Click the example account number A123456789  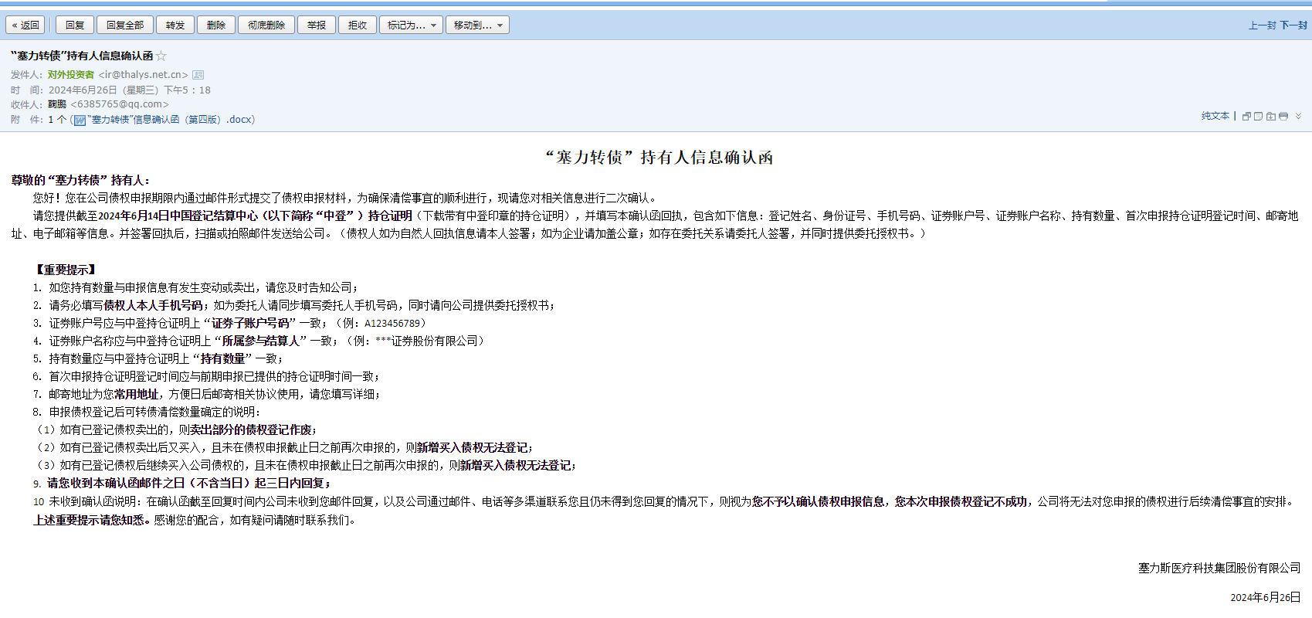pos(392,324)
